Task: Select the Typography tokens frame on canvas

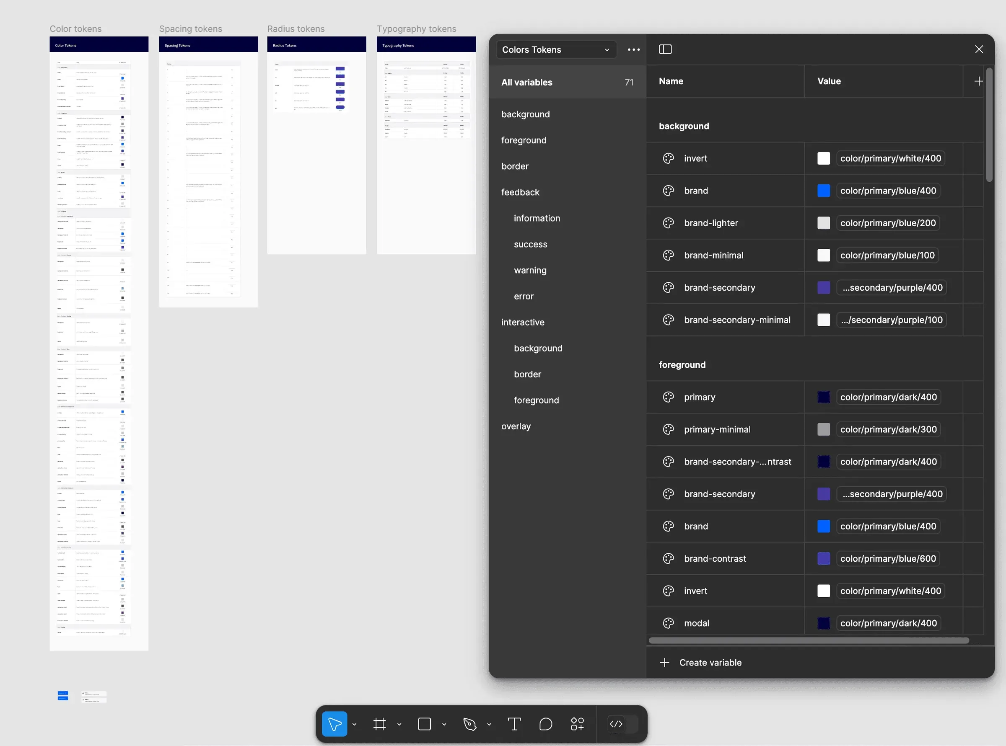Action: point(426,145)
